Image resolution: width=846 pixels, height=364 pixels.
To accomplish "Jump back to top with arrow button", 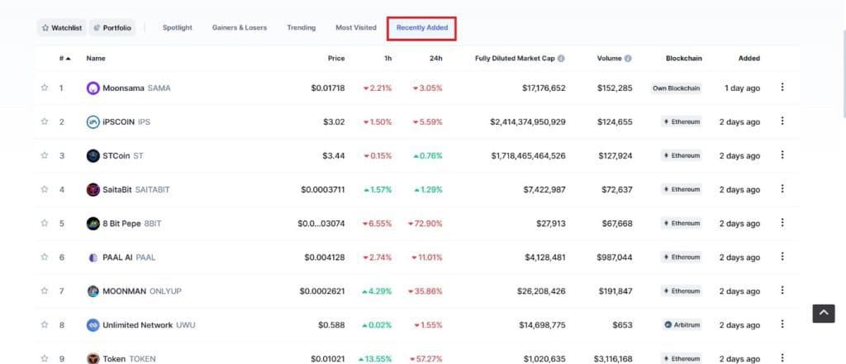I will (824, 314).
